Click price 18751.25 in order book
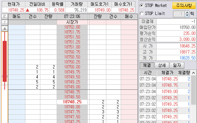Image resolution: width=197 pixels, height=123 pixels. point(72,42)
